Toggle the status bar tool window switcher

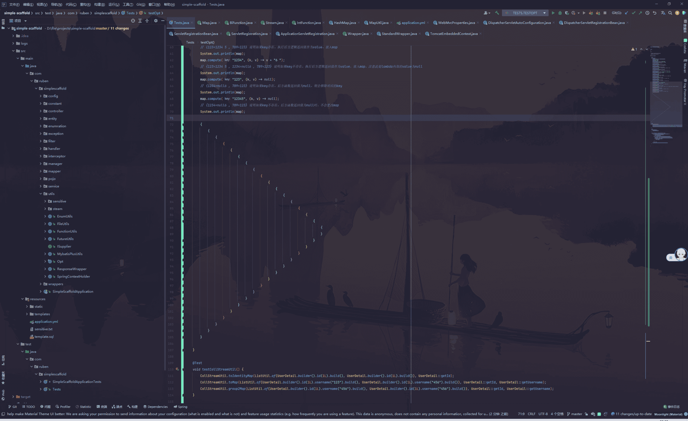coord(3,414)
